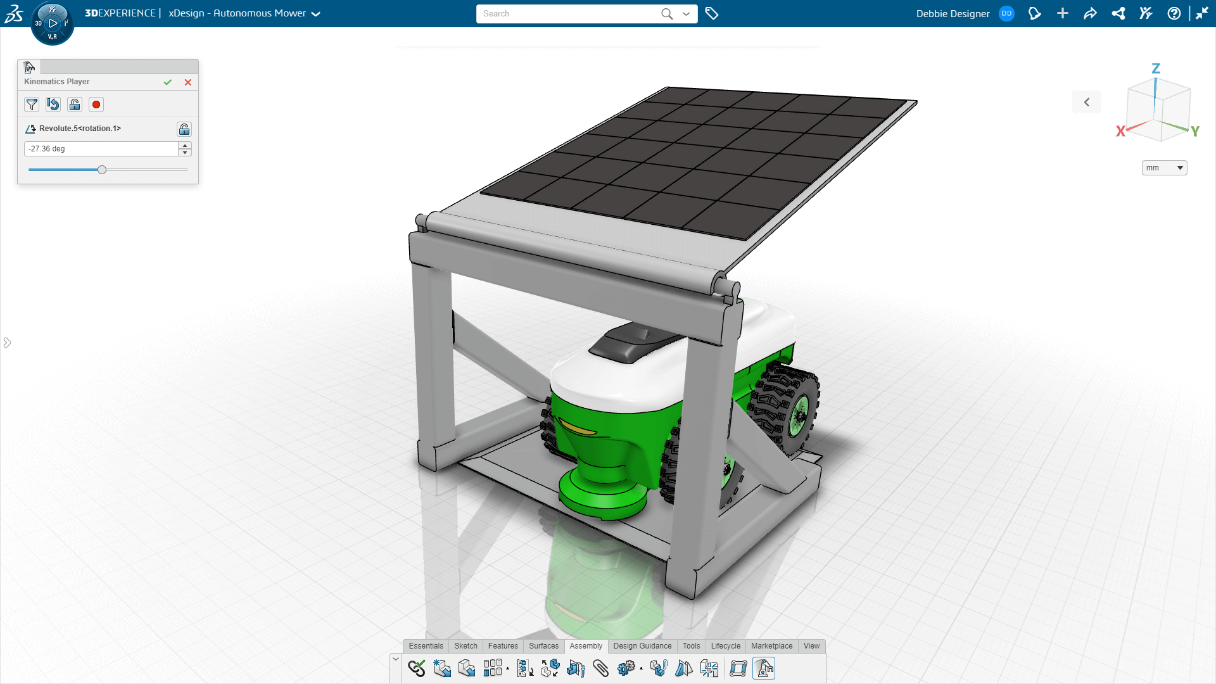The width and height of the screenshot is (1216, 684).
Task: Click the rotation angle slider track
Action: pyautogui.click(x=108, y=170)
